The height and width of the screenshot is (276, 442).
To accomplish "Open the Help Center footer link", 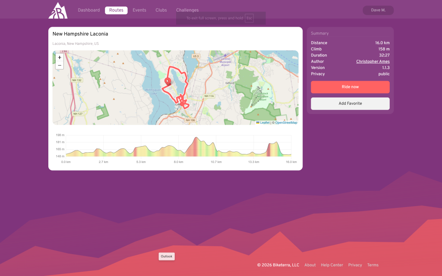I will coord(331,265).
